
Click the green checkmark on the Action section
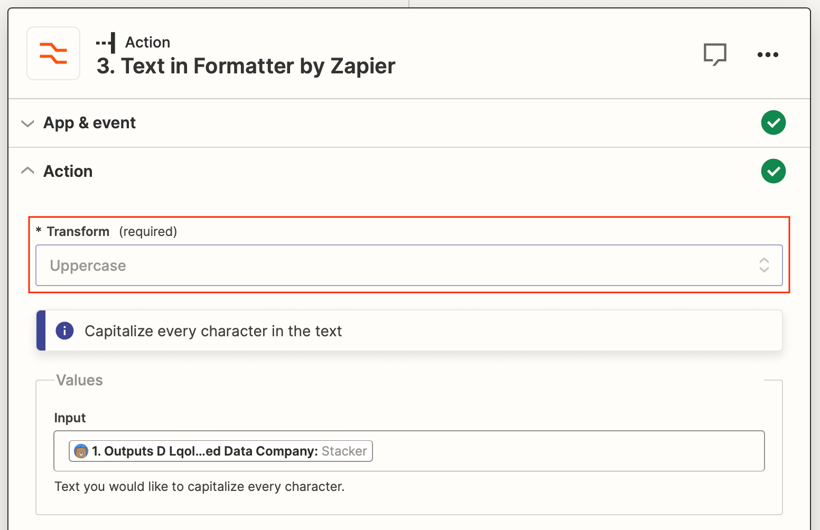tap(773, 171)
